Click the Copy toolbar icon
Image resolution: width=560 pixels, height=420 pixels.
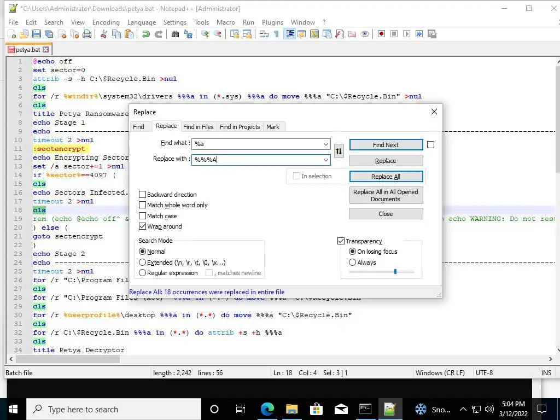coord(116,34)
